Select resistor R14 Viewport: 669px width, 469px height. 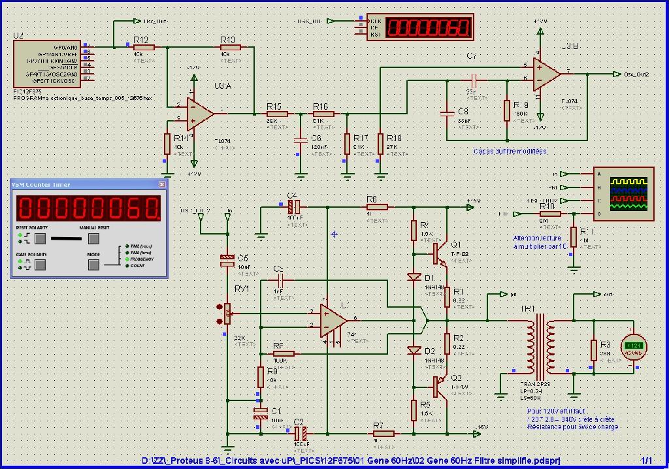click(x=167, y=144)
